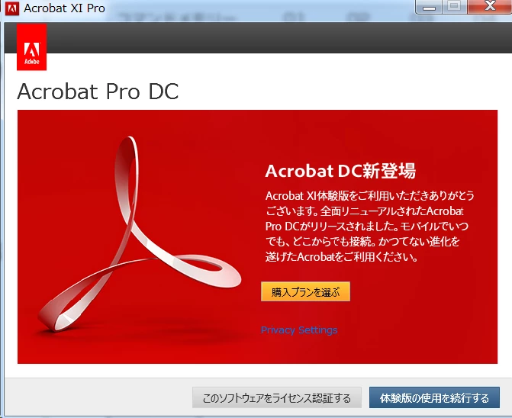Click the 購入プランを選ぶ yellow button
512x418 pixels.
click(x=305, y=291)
